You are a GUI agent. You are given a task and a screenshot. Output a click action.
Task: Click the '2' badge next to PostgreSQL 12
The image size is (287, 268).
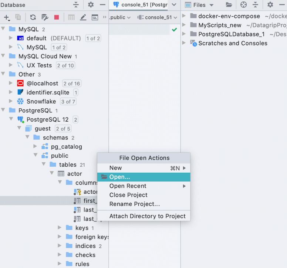point(75,120)
